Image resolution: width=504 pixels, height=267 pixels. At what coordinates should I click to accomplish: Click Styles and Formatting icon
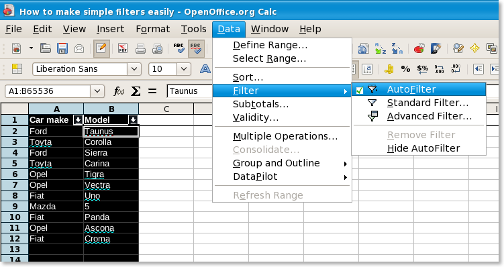pyautogui.click(x=17, y=68)
